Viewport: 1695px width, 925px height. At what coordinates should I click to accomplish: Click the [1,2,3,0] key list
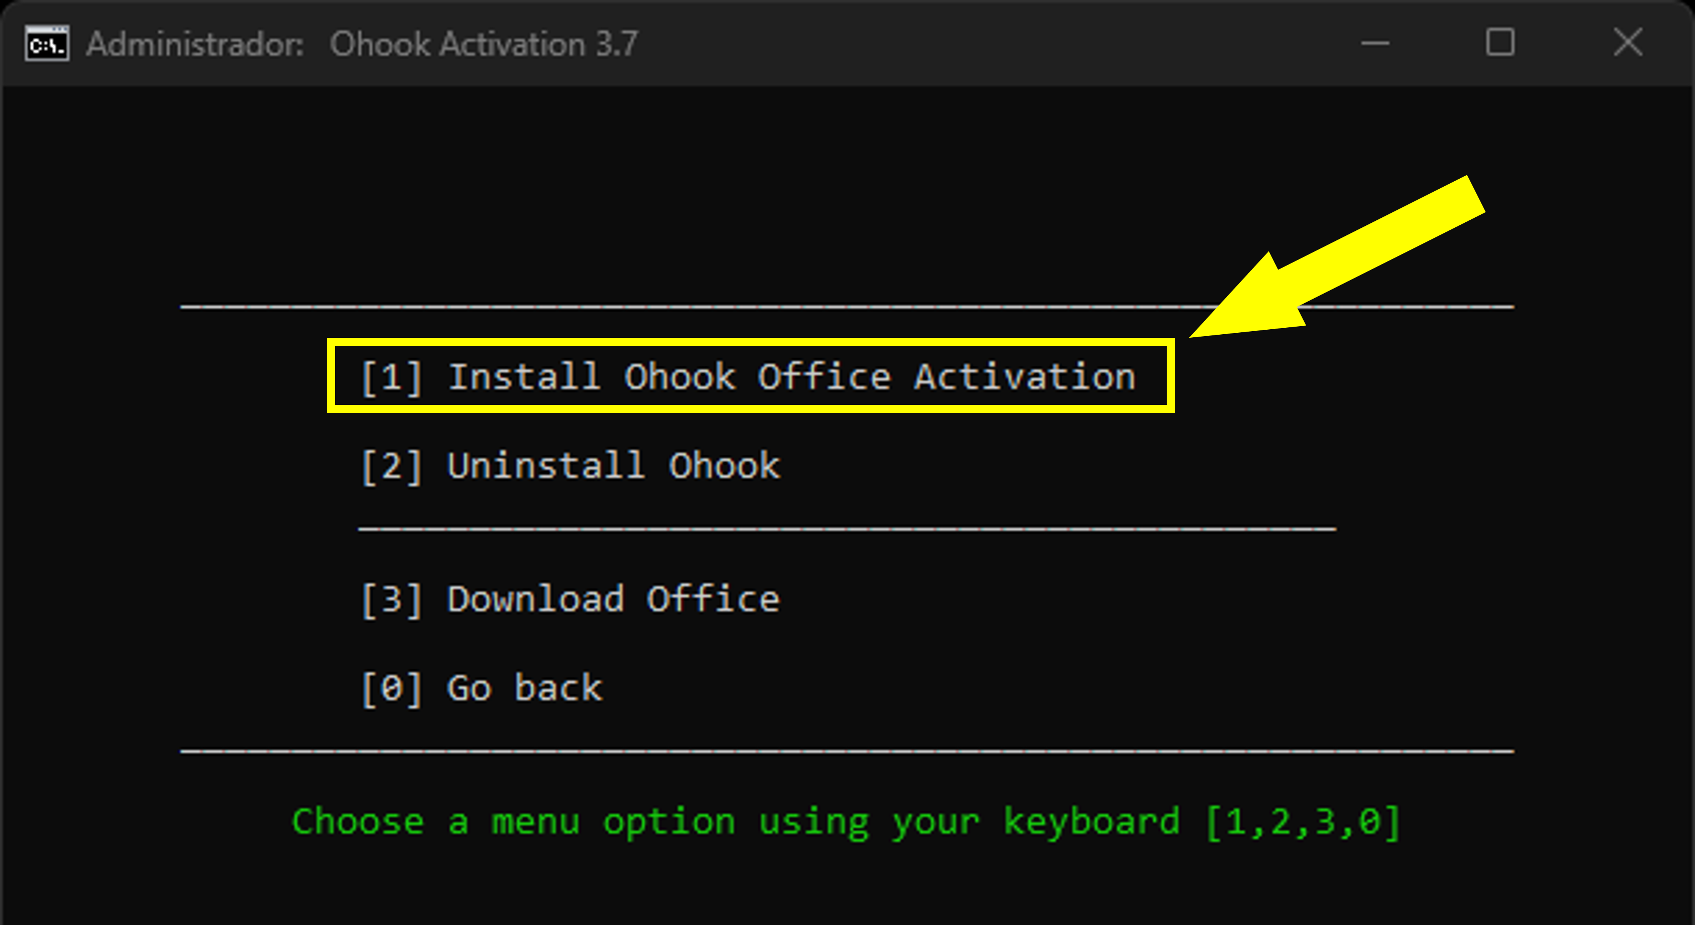point(1303,822)
